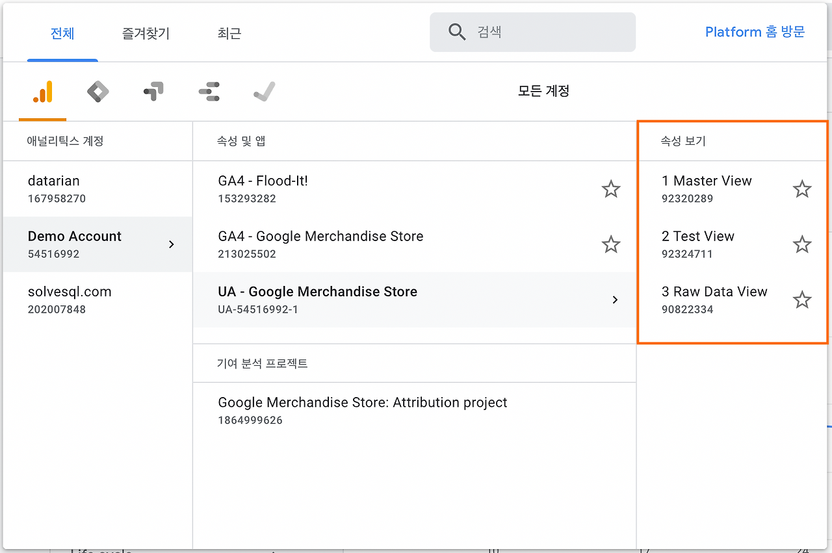Select the Surveys checkmark product icon
Viewport: 832px width, 553px height.
coord(264,92)
